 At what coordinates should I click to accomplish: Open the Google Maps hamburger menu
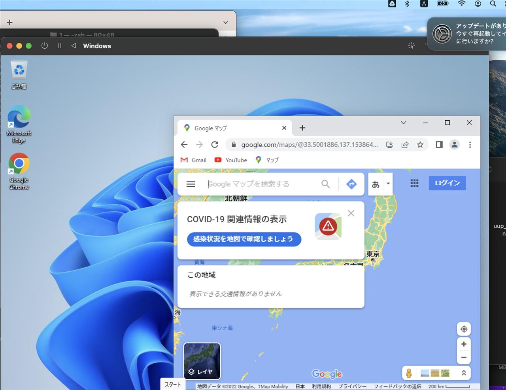click(191, 184)
